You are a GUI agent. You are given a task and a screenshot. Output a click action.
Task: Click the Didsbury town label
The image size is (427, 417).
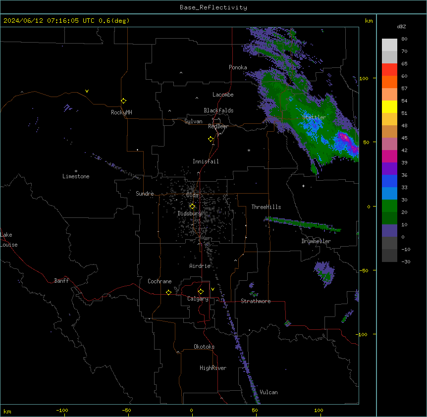coord(190,213)
